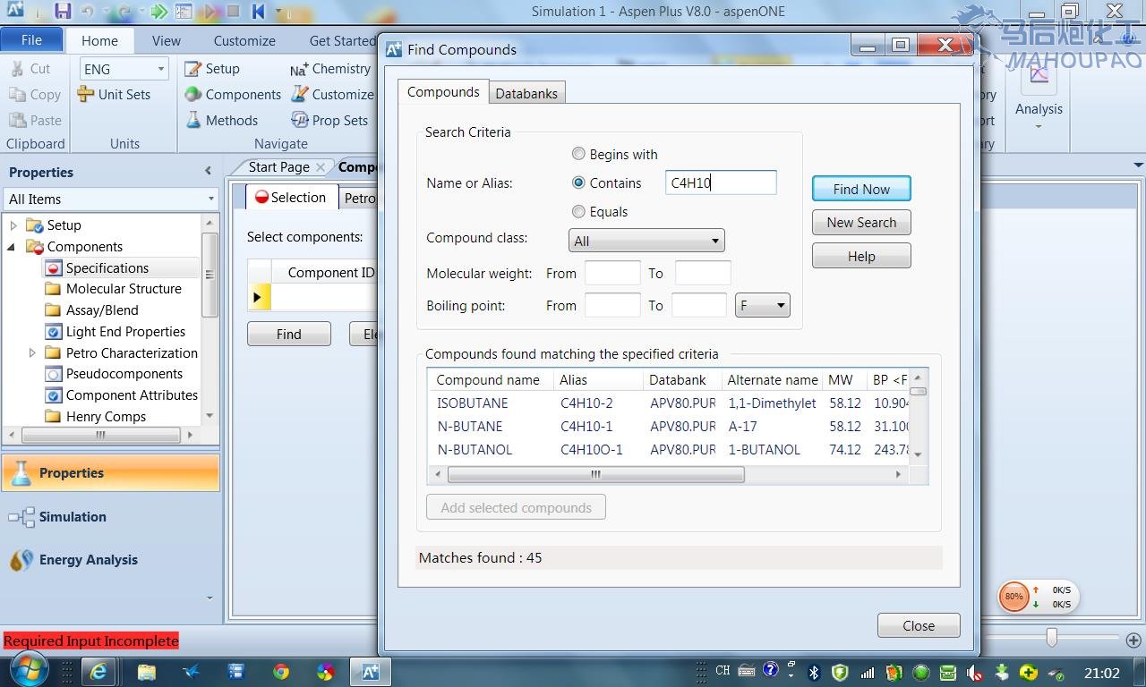
Task: Click the Bluetooth tray icon
Action: point(814,672)
